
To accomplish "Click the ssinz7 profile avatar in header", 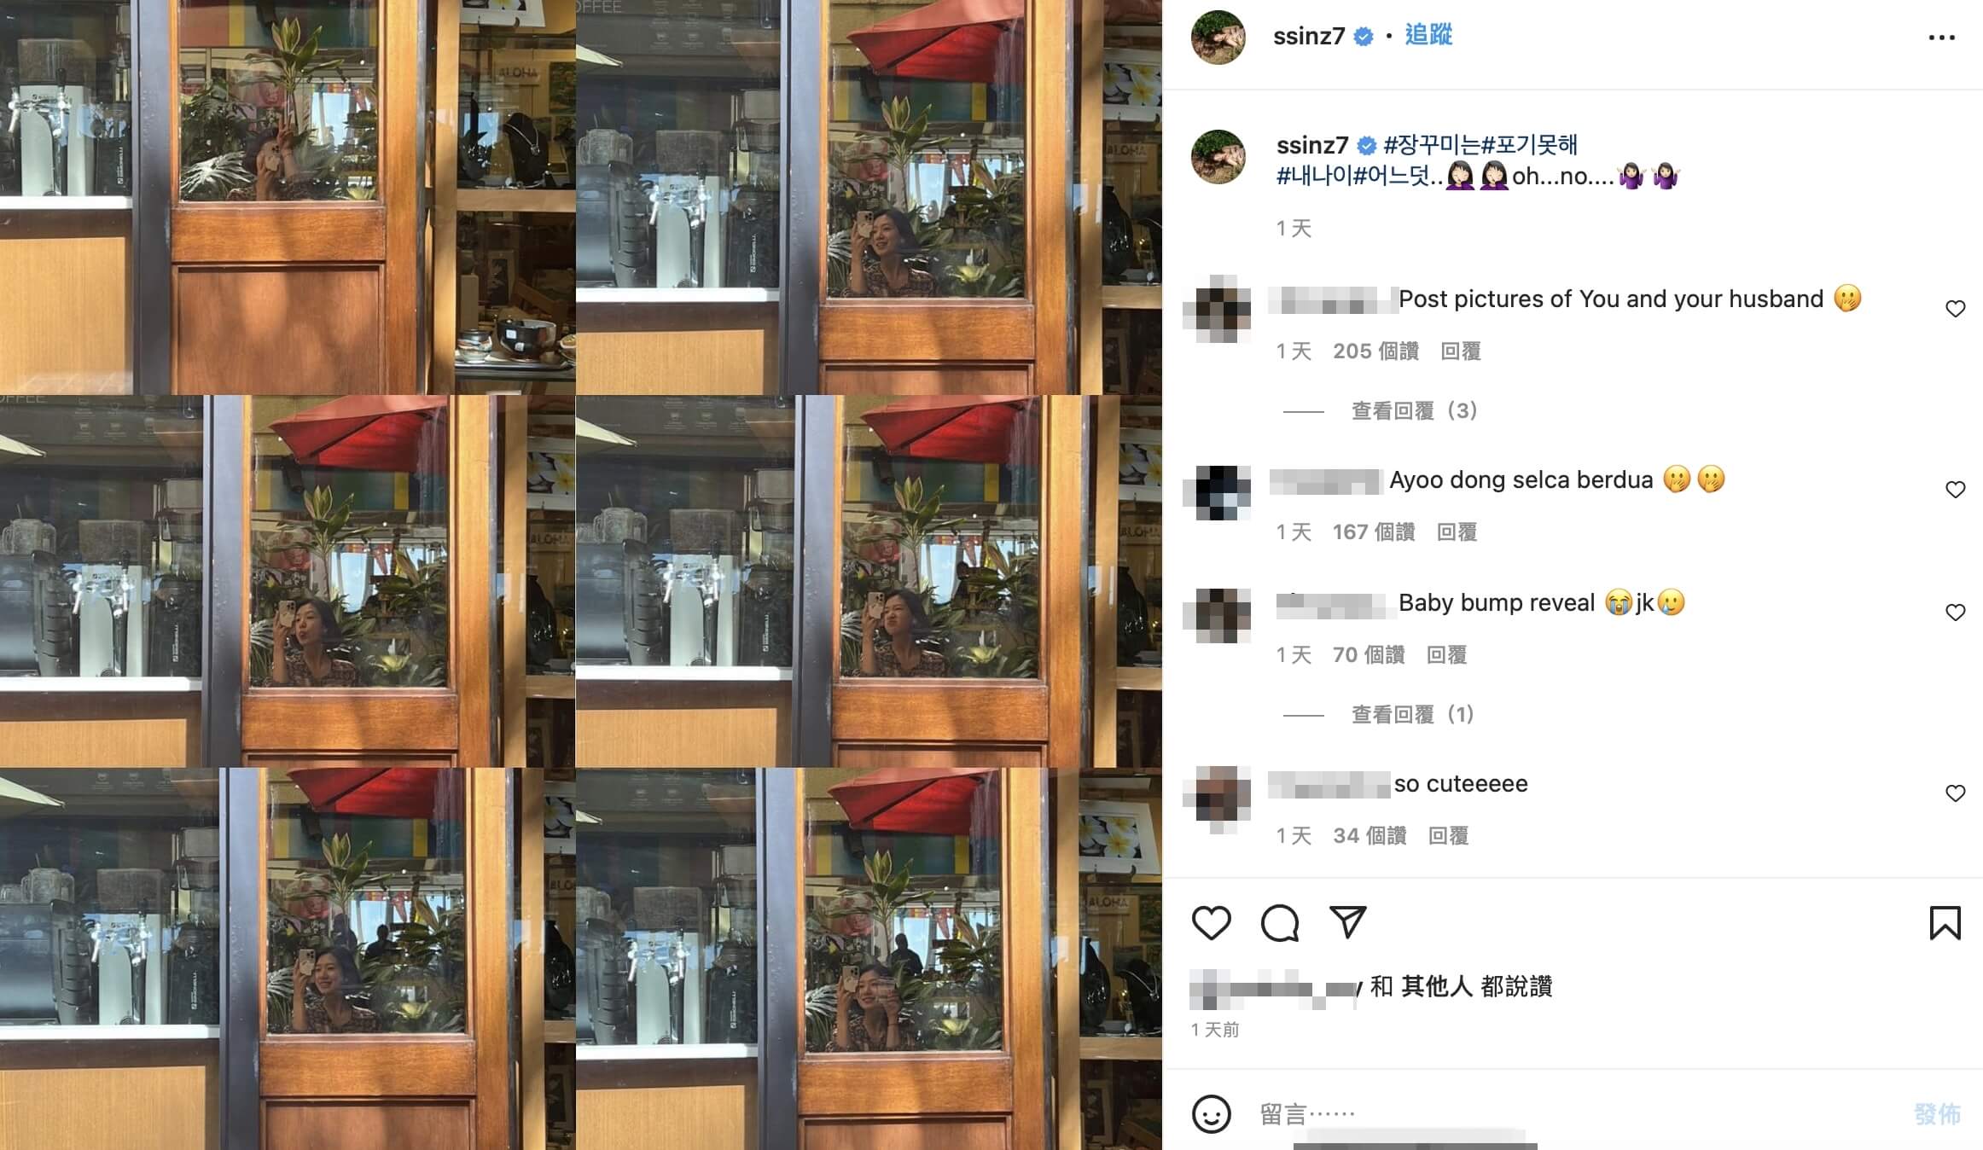I will click(1218, 38).
